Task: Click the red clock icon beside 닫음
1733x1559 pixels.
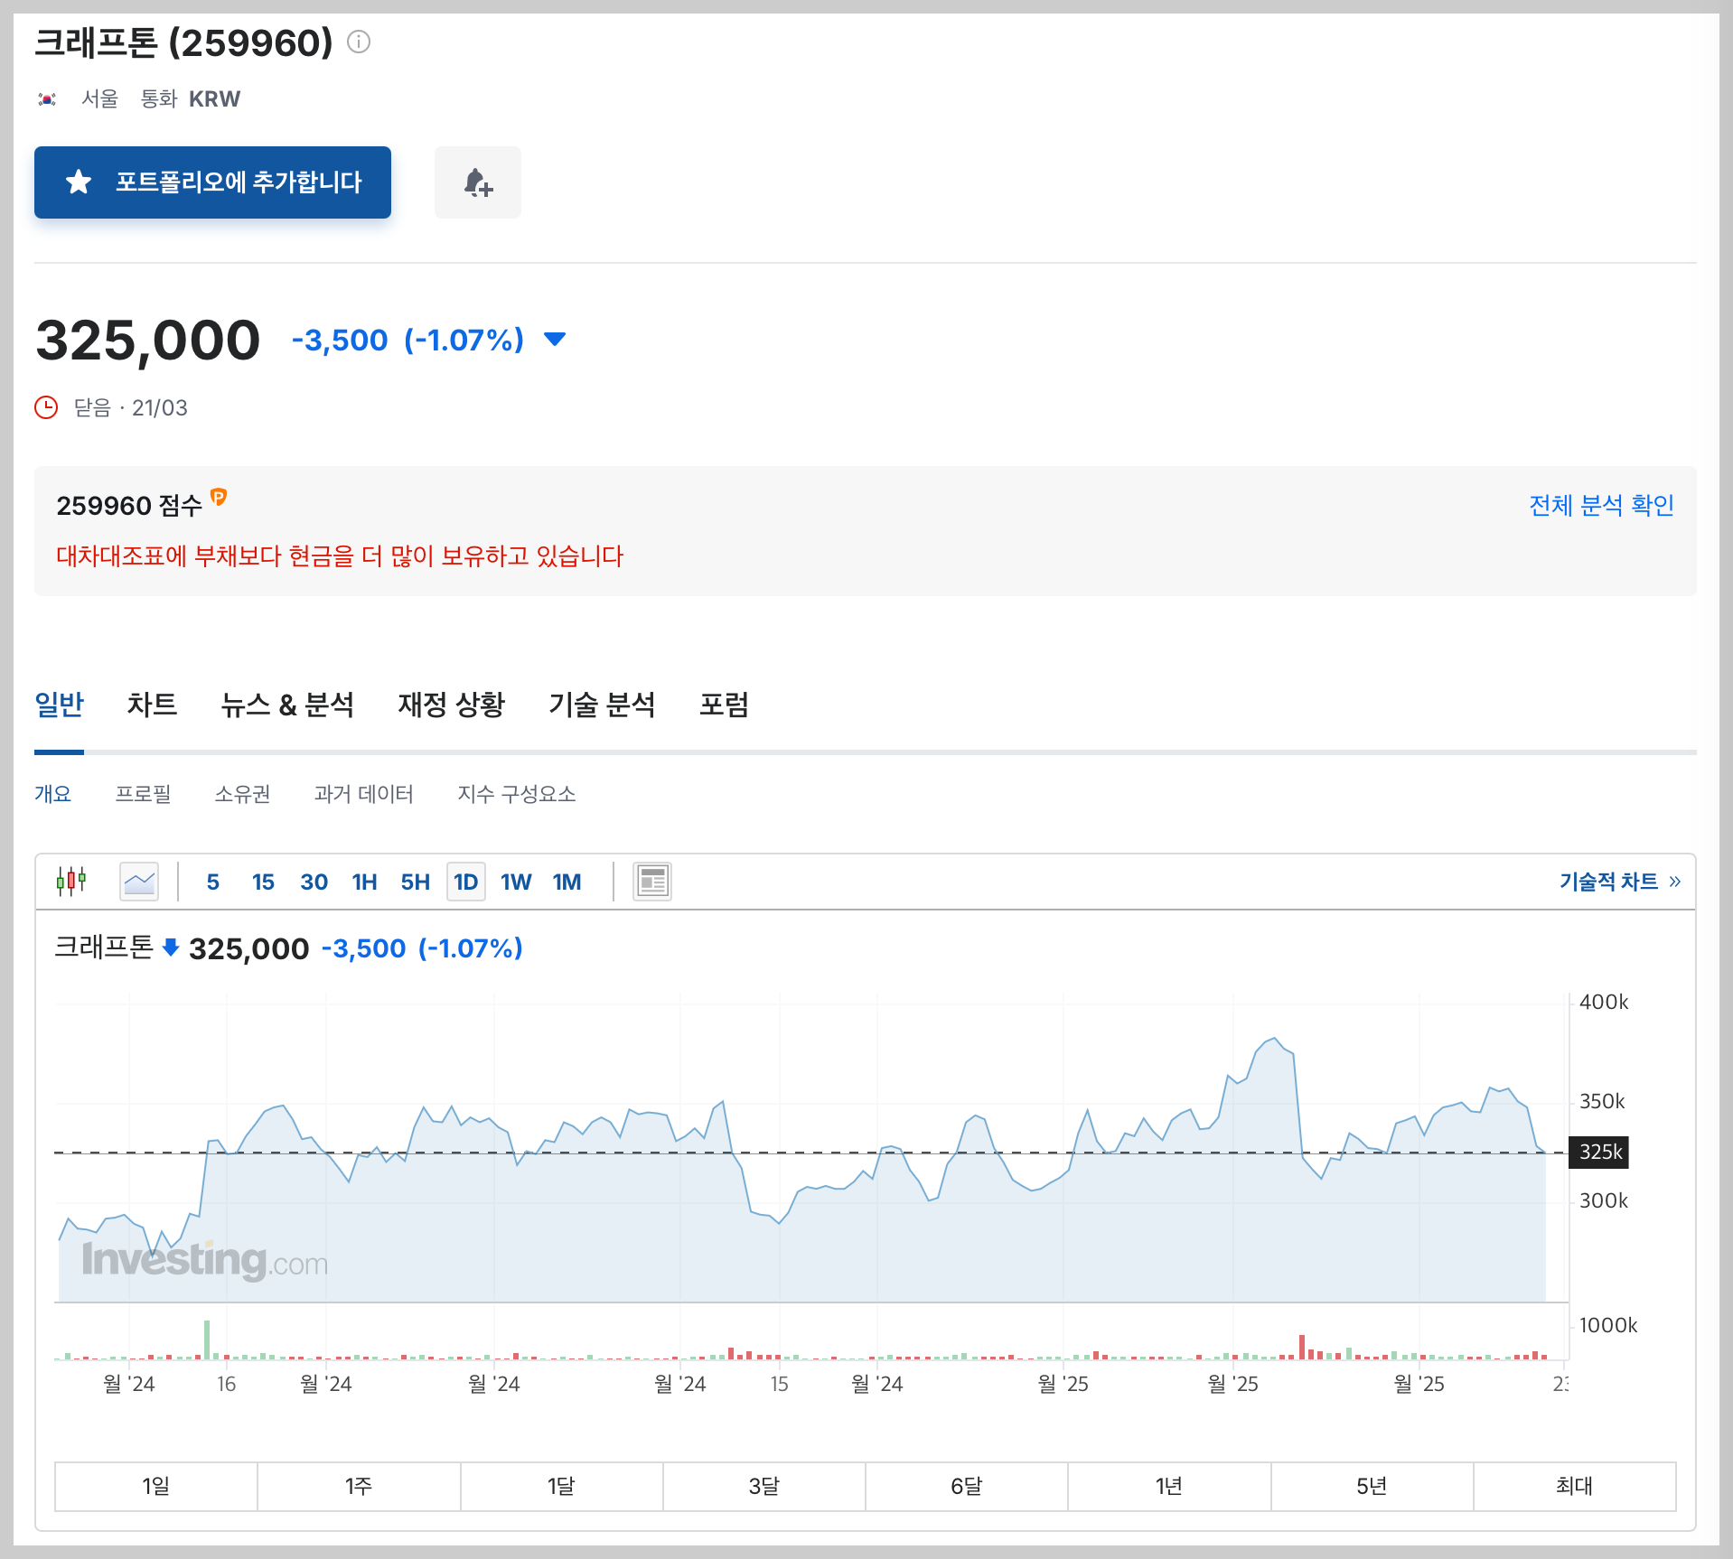Action: point(46,407)
